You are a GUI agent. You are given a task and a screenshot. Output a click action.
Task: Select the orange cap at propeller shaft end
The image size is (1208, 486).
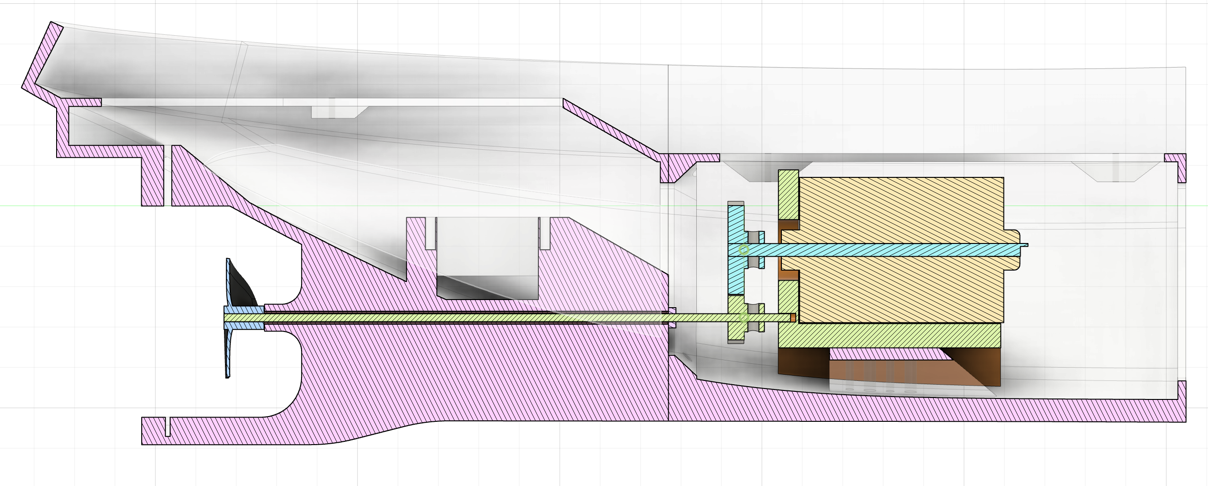(793, 317)
